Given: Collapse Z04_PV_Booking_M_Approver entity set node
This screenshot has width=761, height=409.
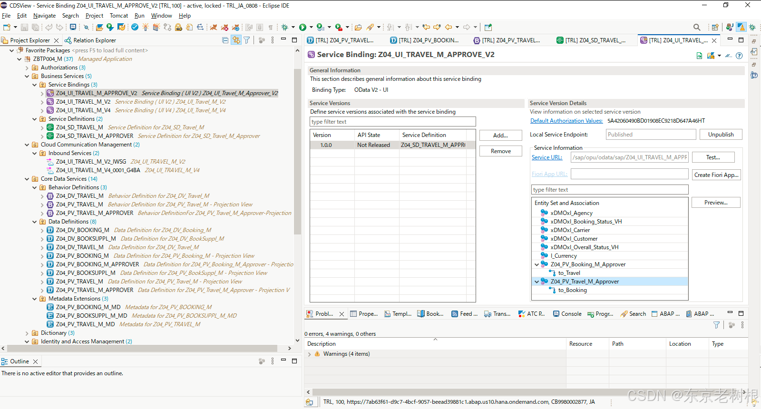Looking at the screenshot, I should pyautogui.click(x=537, y=264).
